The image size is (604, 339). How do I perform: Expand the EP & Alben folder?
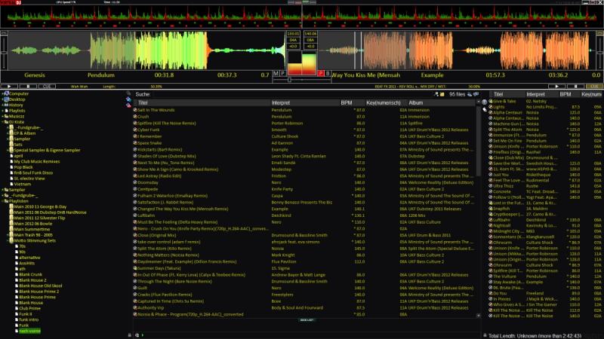8,133
